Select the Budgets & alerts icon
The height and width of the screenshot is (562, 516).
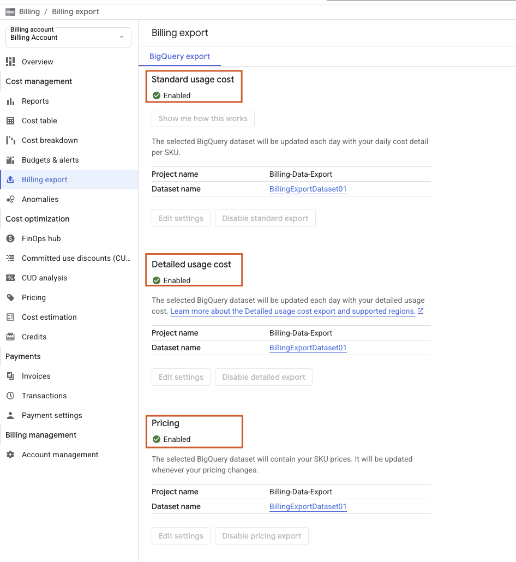pyautogui.click(x=10, y=160)
